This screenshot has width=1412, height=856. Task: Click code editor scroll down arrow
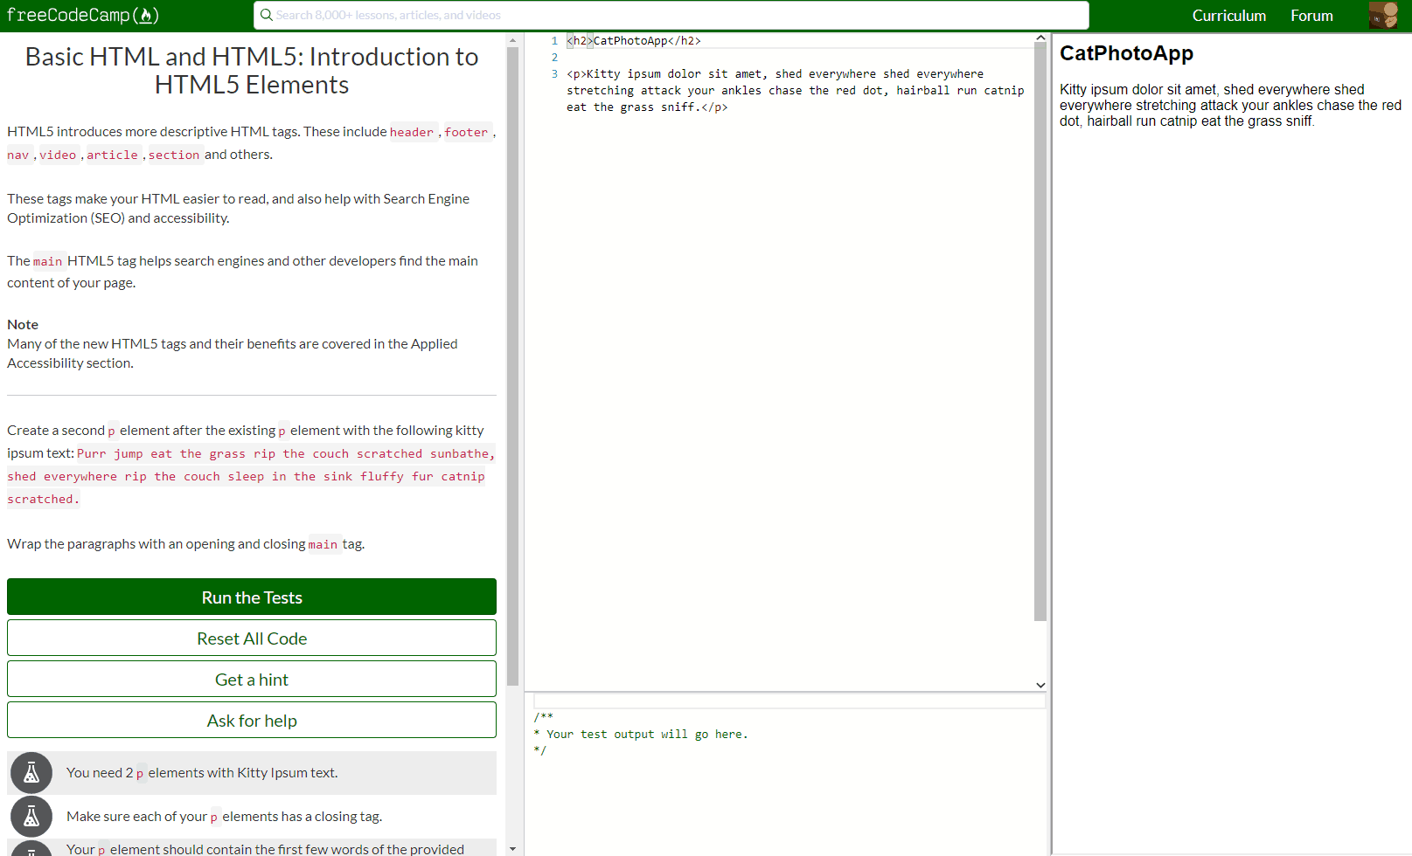pos(1040,685)
